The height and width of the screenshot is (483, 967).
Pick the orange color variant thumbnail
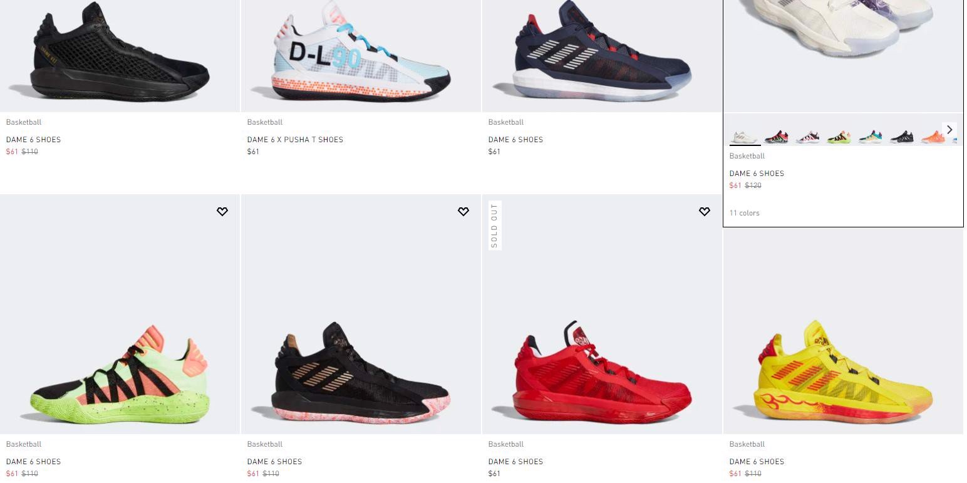[x=933, y=137]
